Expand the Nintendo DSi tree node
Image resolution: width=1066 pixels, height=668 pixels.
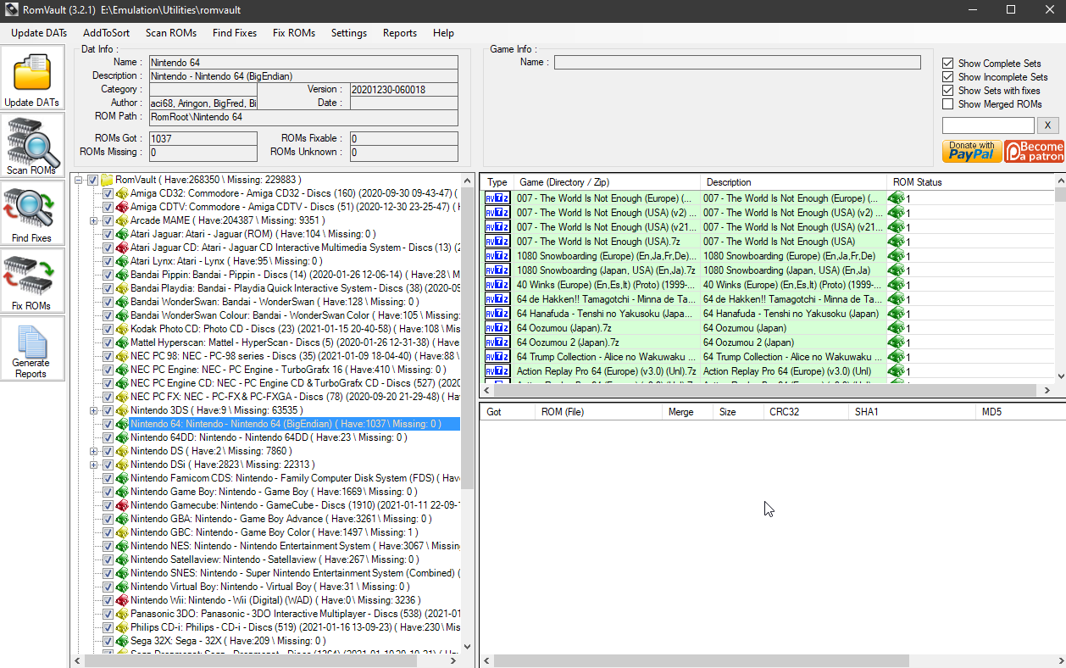click(x=94, y=465)
